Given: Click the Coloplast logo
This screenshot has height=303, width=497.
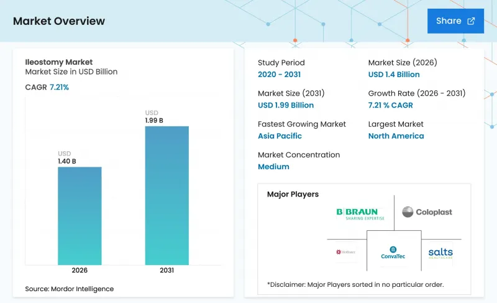Looking at the screenshot, I should tap(427, 212).
